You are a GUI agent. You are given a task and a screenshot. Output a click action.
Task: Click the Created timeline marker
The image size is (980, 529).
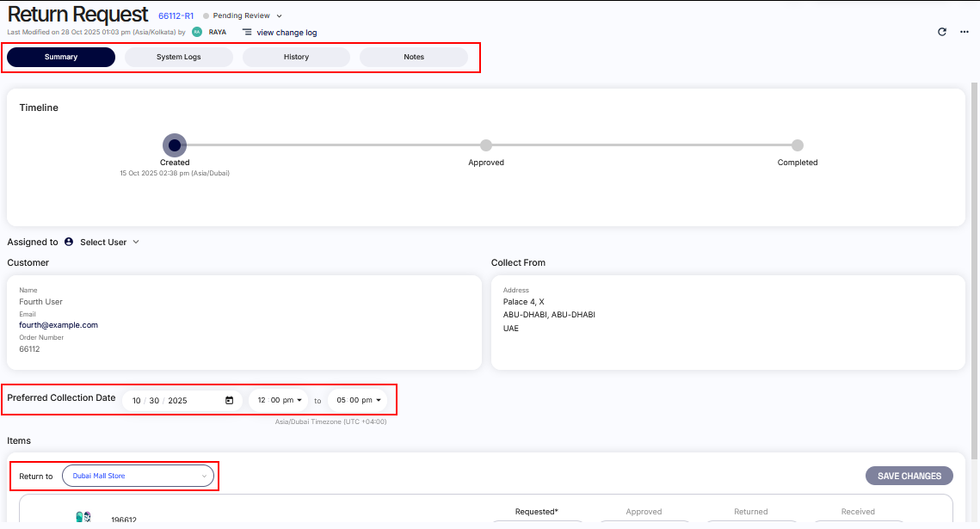(175, 145)
